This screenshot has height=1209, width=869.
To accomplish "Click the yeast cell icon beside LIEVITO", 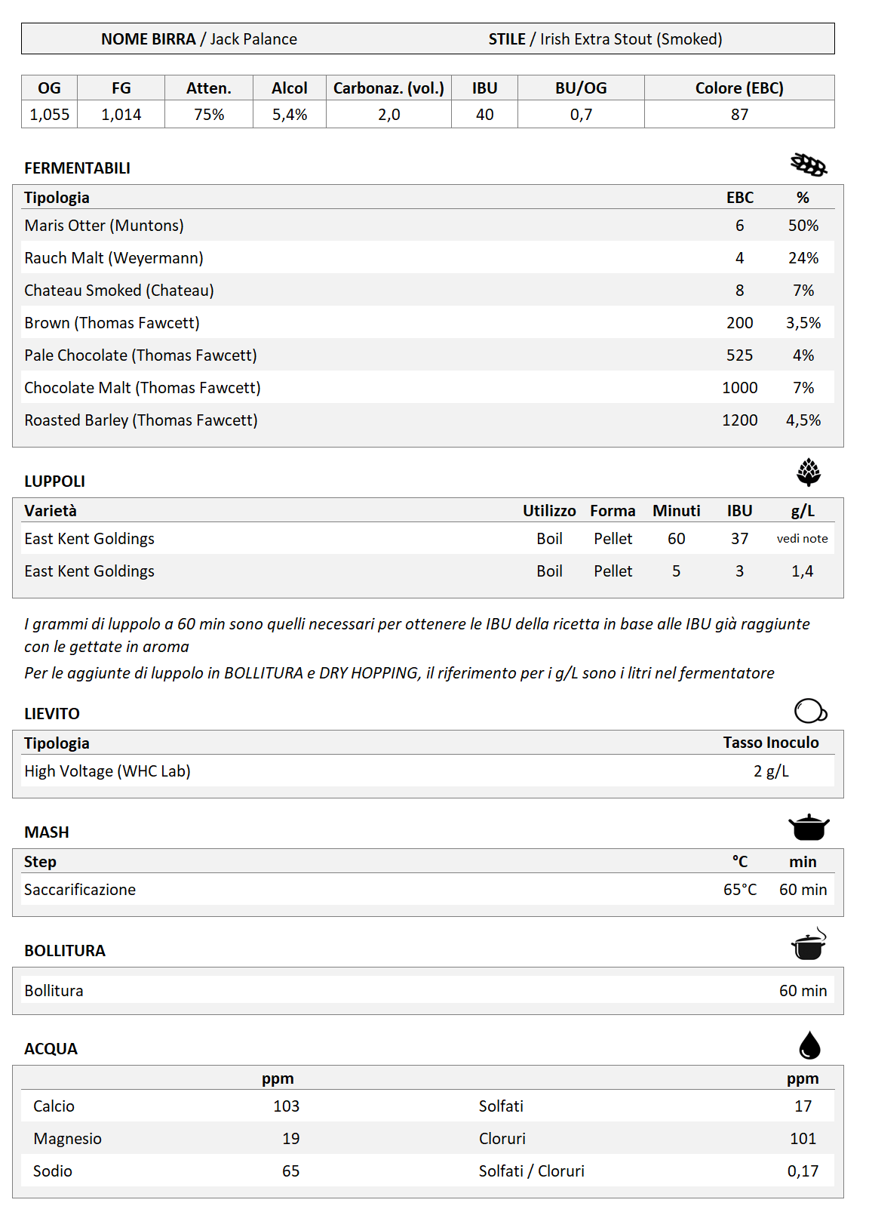I will [810, 711].
